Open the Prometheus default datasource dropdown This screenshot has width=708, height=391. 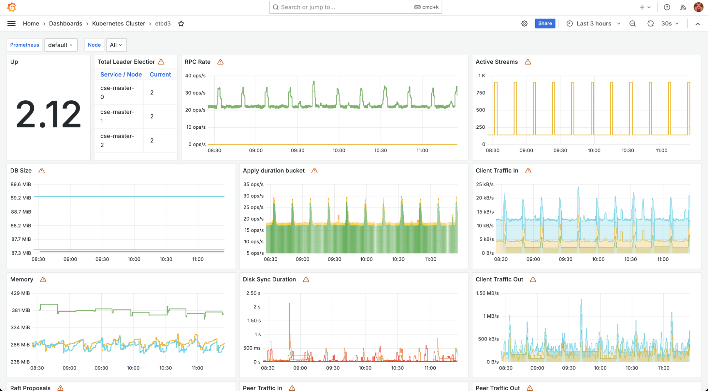pyautogui.click(x=61, y=45)
